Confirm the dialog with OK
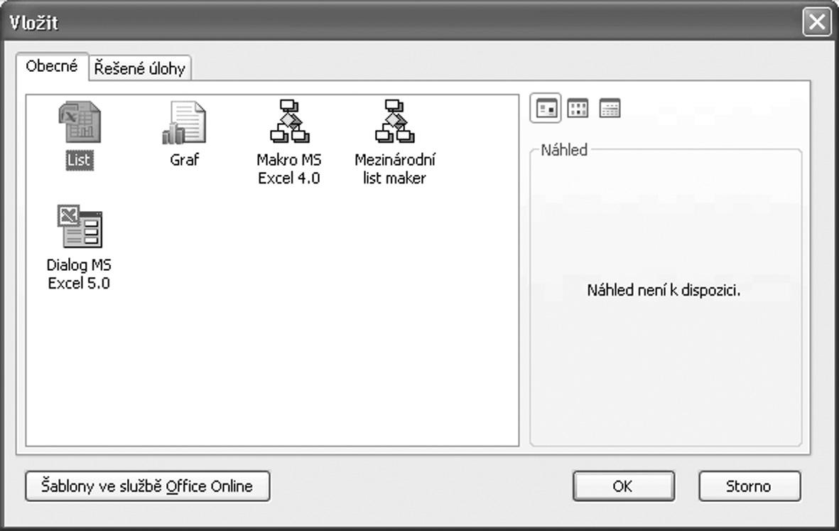This screenshot has height=531, width=839. 623,486
